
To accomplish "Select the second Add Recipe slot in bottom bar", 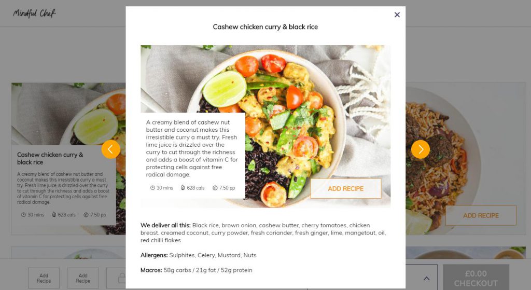I will pos(83,278).
